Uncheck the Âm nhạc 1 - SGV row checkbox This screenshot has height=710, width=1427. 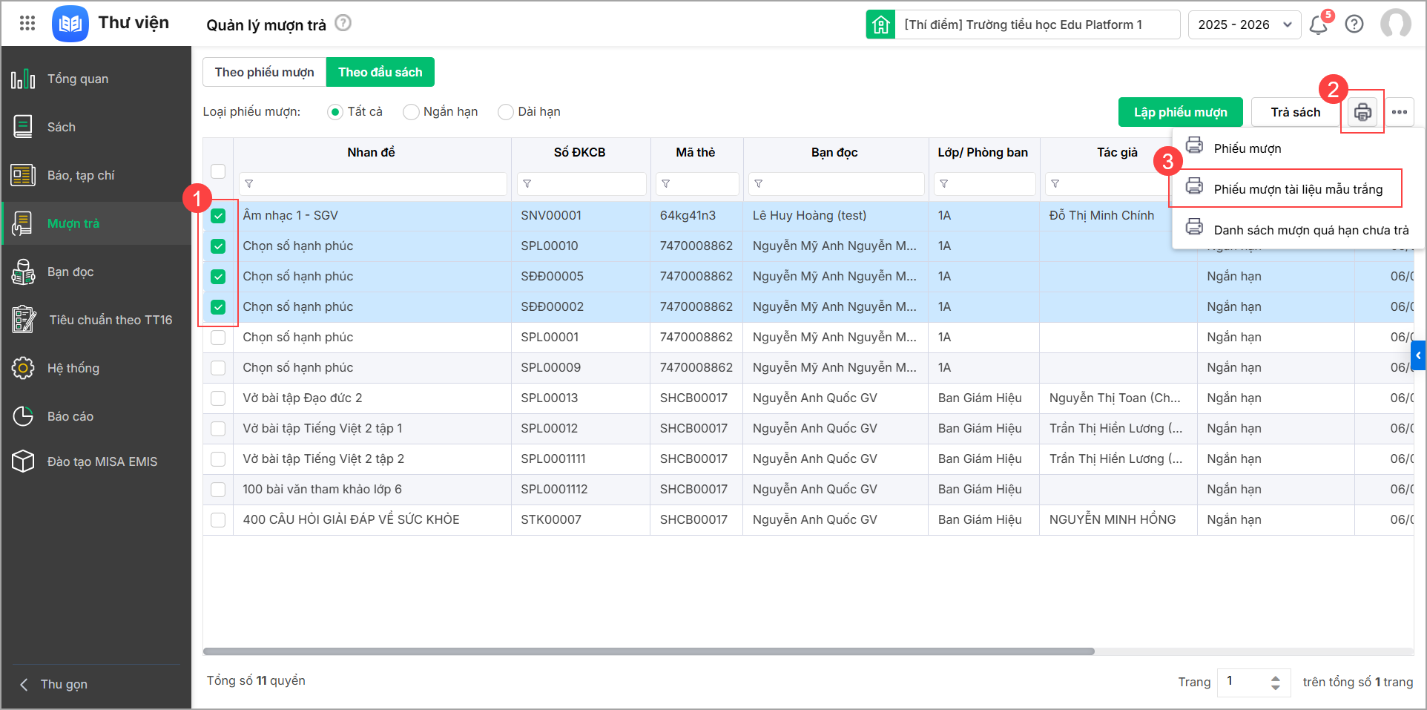(x=218, y=216)
